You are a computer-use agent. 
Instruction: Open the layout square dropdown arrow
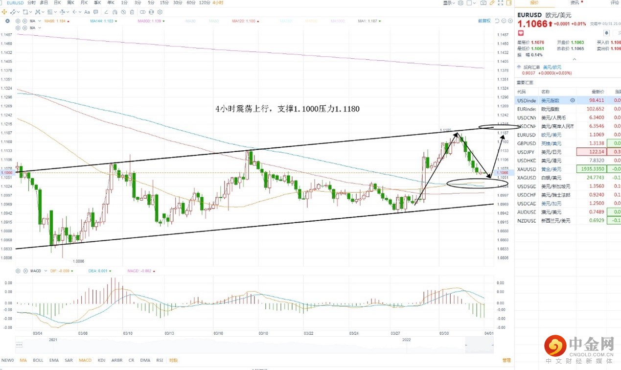click(474, 3)
